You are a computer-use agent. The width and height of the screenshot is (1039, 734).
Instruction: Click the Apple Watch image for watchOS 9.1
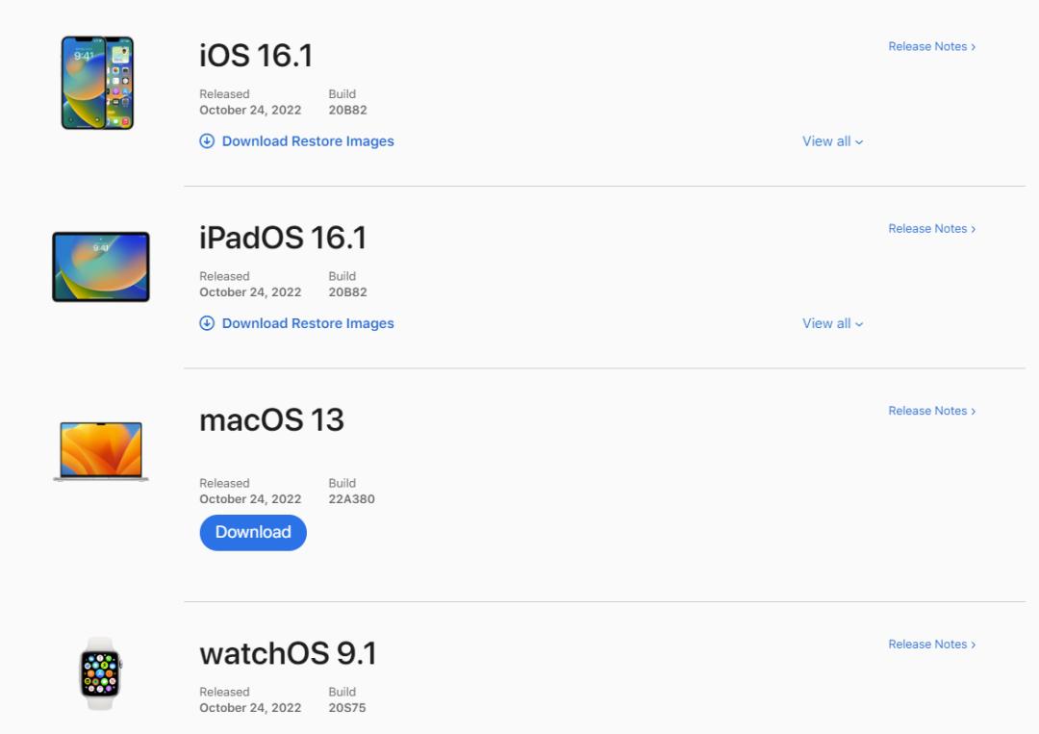pyautogui.click(x=100, y=673)
